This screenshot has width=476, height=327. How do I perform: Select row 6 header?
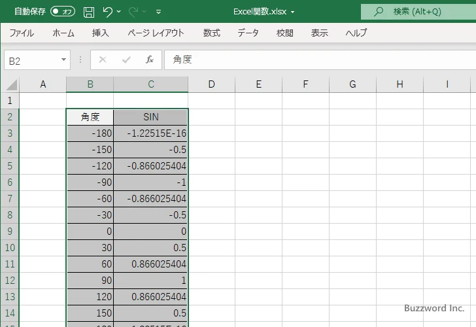coord(10,182)
